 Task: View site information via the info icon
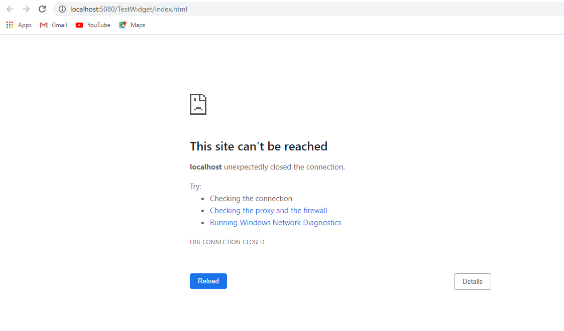(x=62, y=9)
